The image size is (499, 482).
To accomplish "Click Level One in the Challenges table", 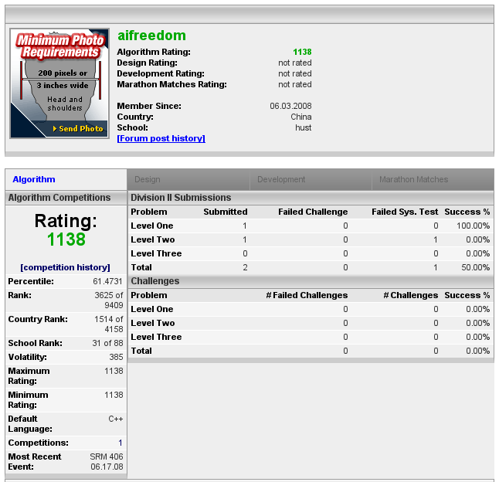I will tap(152, 309).
